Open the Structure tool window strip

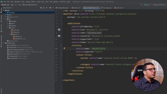click(x=1, y=19)
